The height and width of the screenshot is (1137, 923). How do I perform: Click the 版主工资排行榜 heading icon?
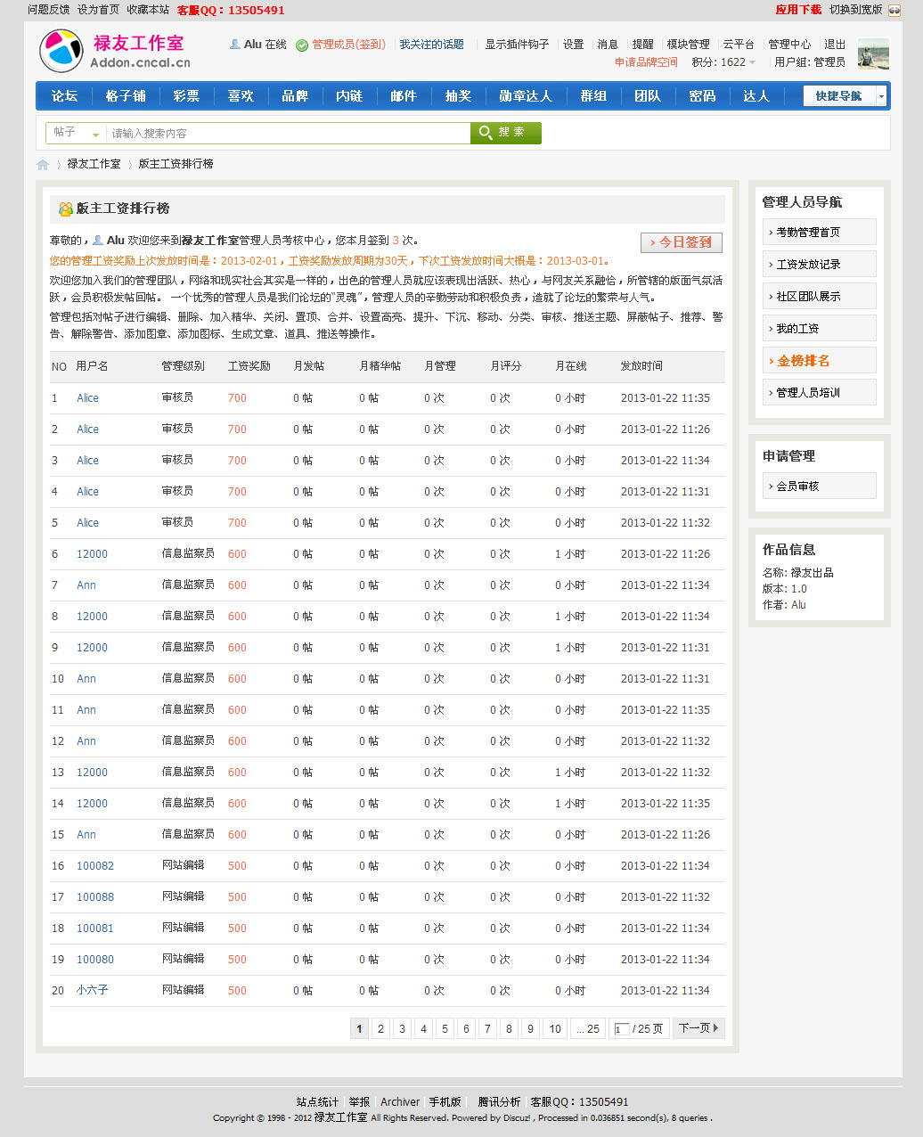point(65,209)
